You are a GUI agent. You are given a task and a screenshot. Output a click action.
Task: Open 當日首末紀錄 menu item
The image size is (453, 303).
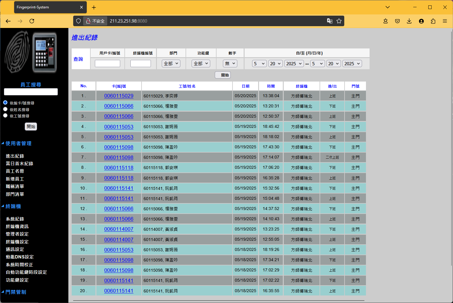pos(20,164)
